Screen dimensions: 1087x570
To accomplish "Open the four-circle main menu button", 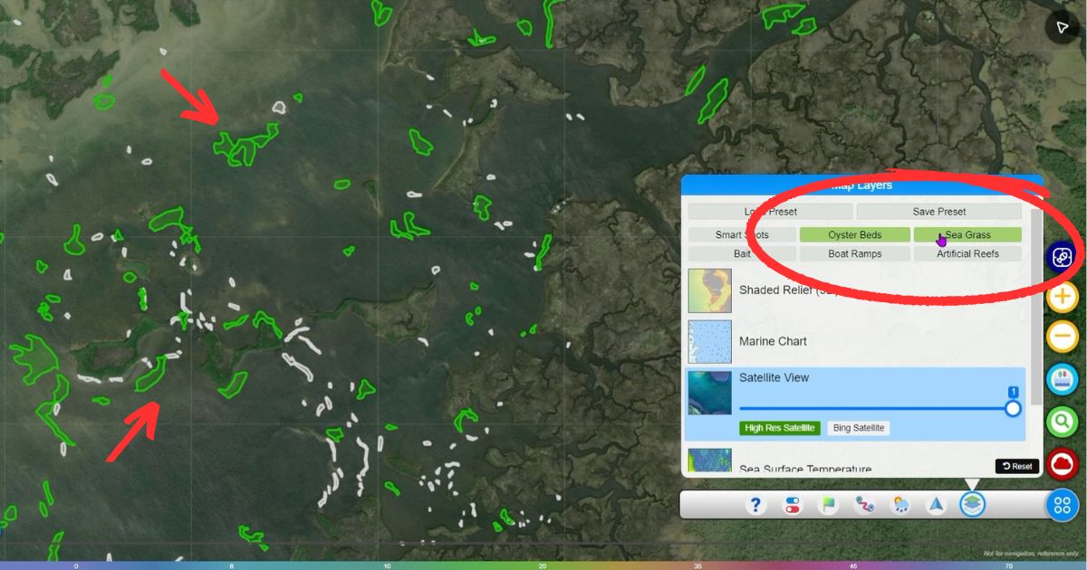I will pyautogui.click(x=1062, y=505).
